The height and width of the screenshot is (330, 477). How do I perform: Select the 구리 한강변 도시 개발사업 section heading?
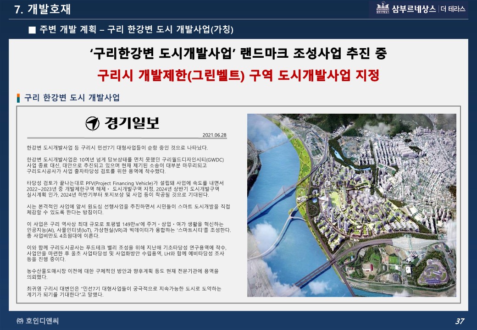(x=72, y=98)
